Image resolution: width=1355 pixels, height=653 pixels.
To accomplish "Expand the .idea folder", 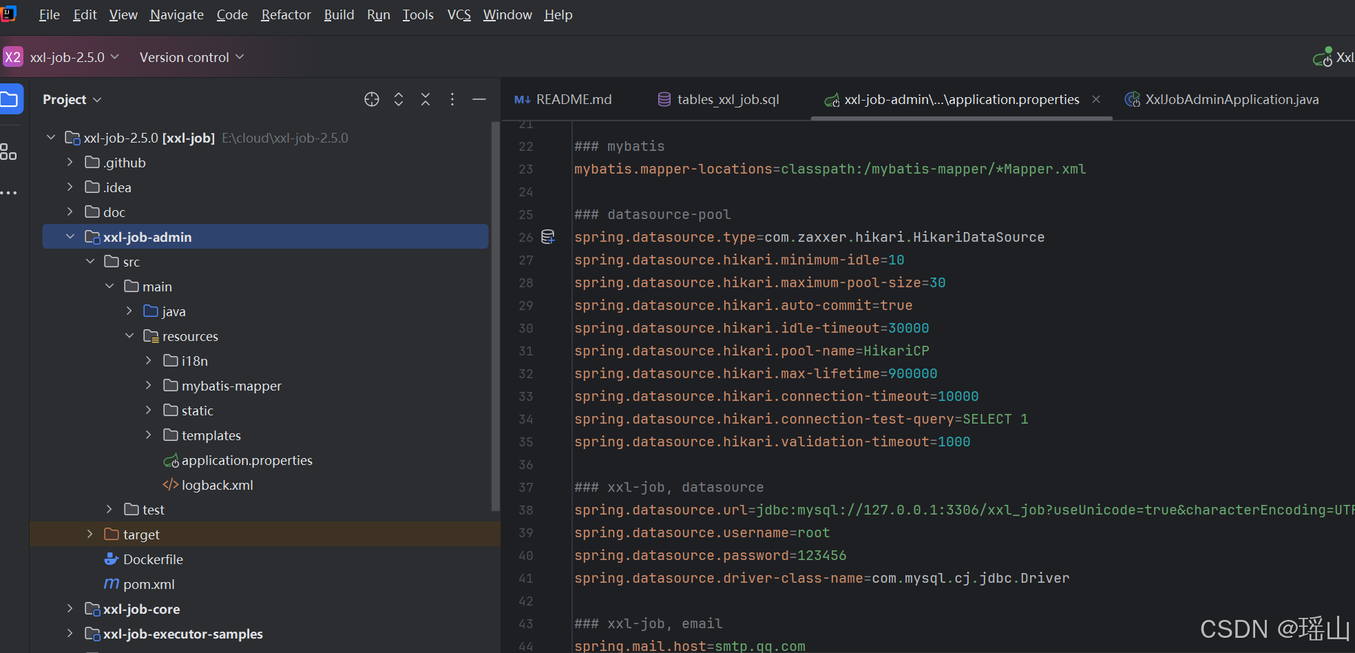I will 70,187.
